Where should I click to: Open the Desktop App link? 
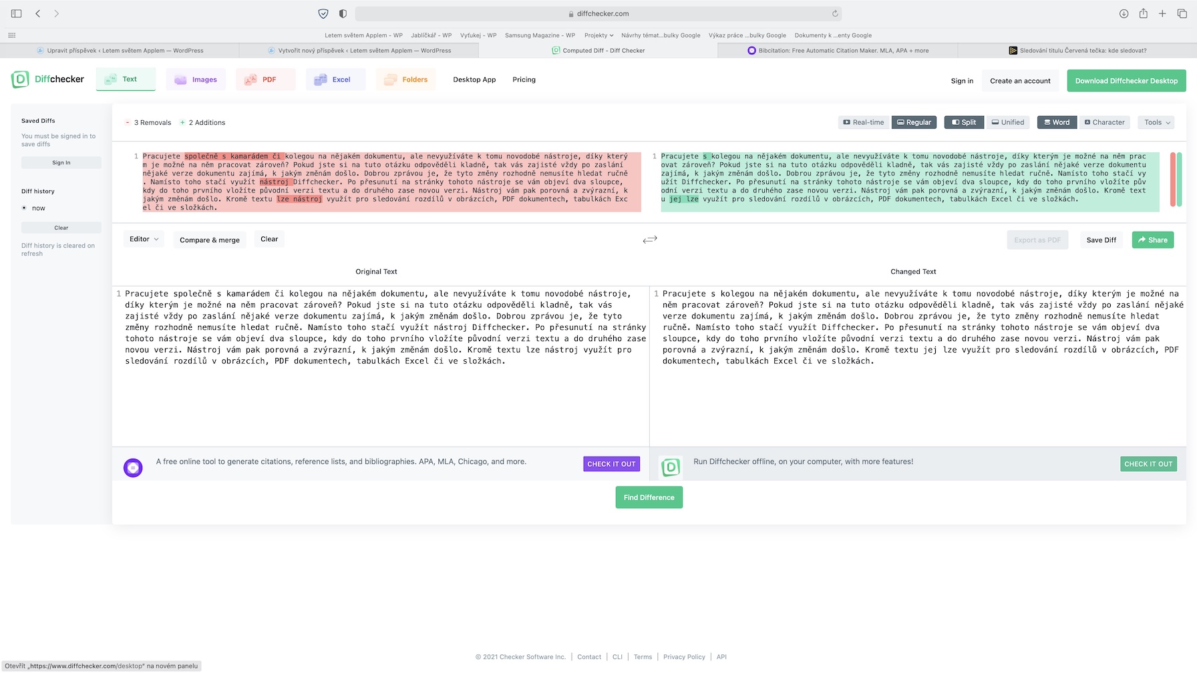(x=474, y=79)
